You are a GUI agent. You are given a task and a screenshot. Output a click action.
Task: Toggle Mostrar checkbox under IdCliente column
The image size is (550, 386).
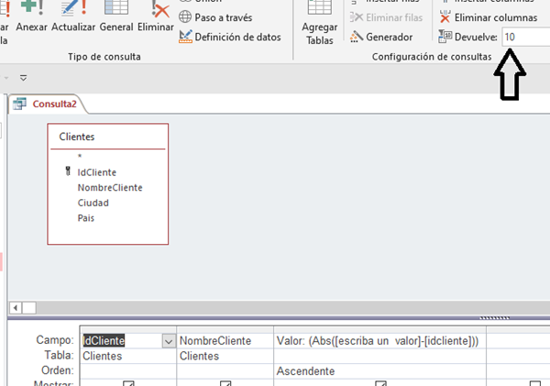click(x=128, y=382)
